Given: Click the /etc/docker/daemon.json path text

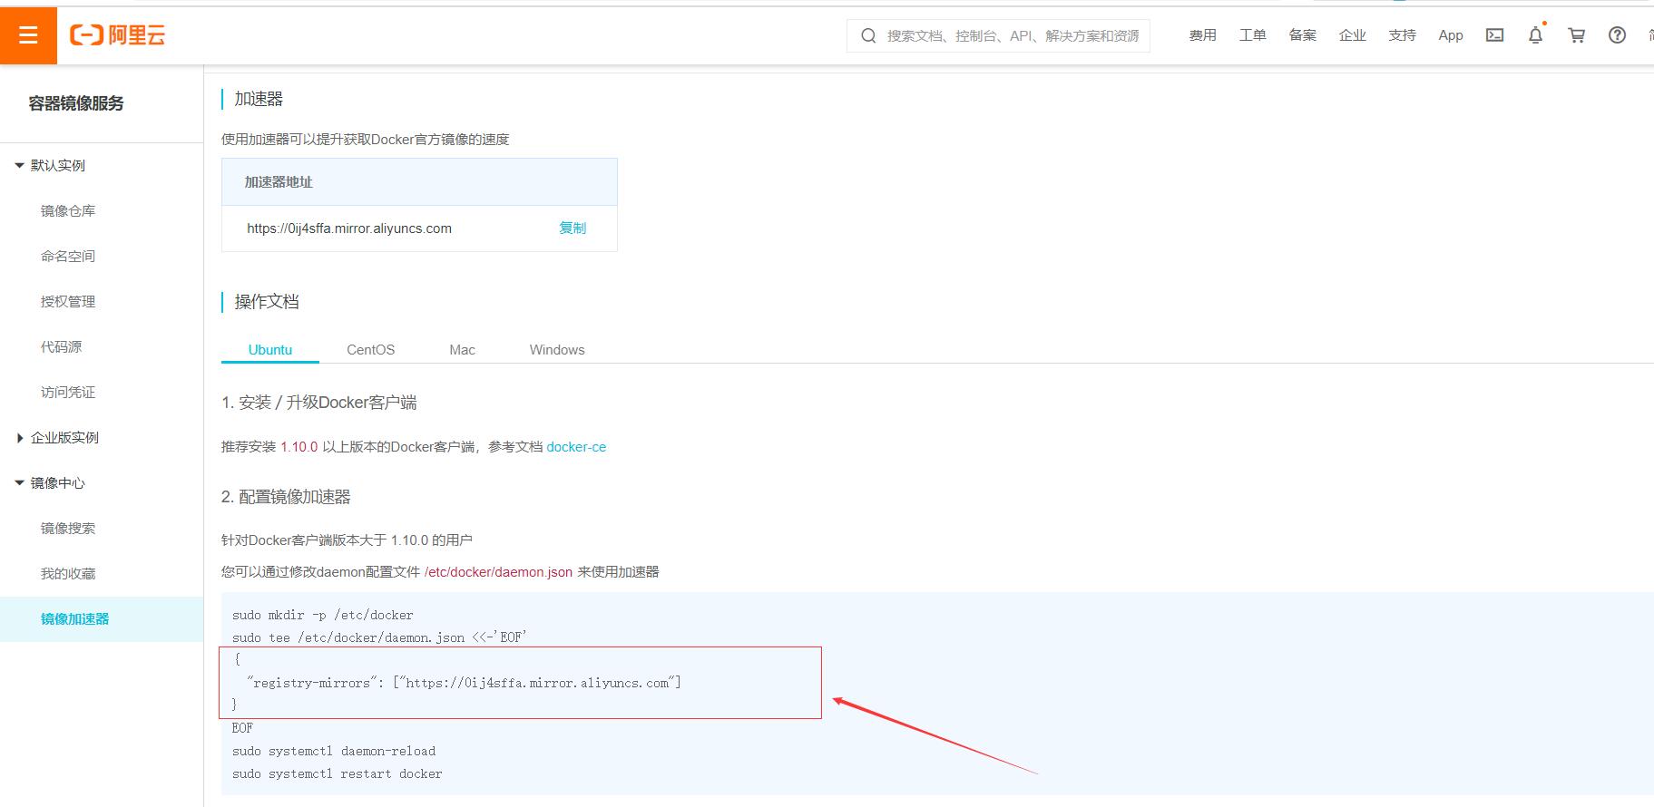Looking at the screenshot, I should [x=498, y=571].
